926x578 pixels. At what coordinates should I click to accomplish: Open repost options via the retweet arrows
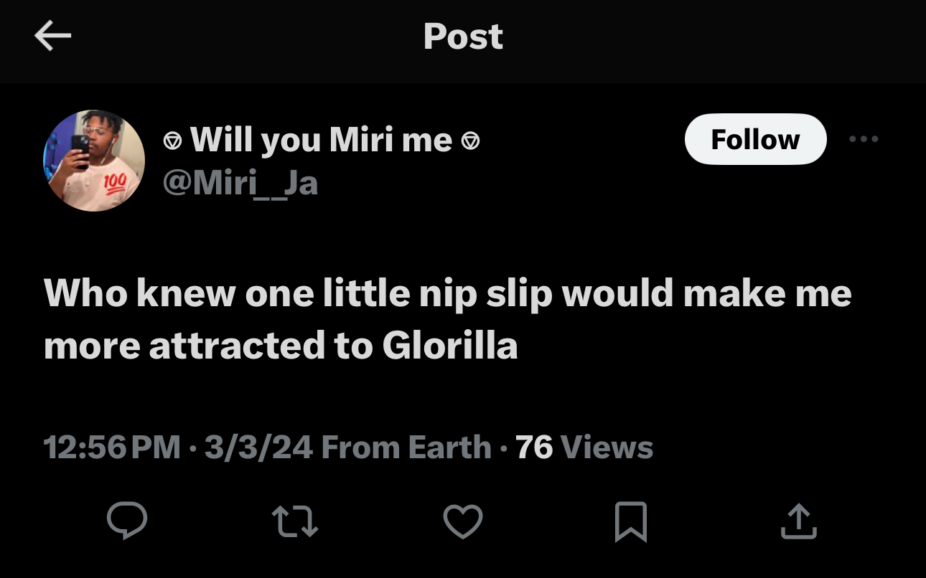point(294,522)
